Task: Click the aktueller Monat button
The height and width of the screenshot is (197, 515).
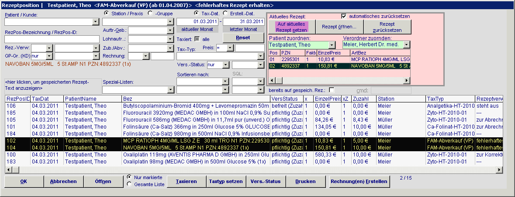Action: [x=197, y=29]
